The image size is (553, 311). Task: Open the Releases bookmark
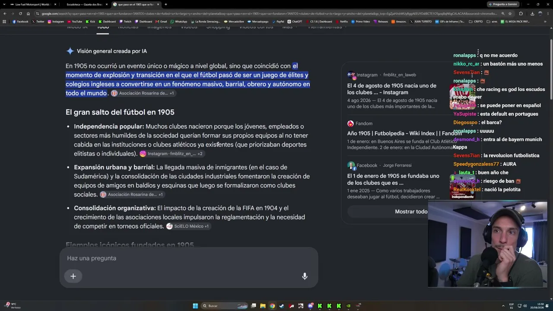pyautogui.click(x=381, y=22)
